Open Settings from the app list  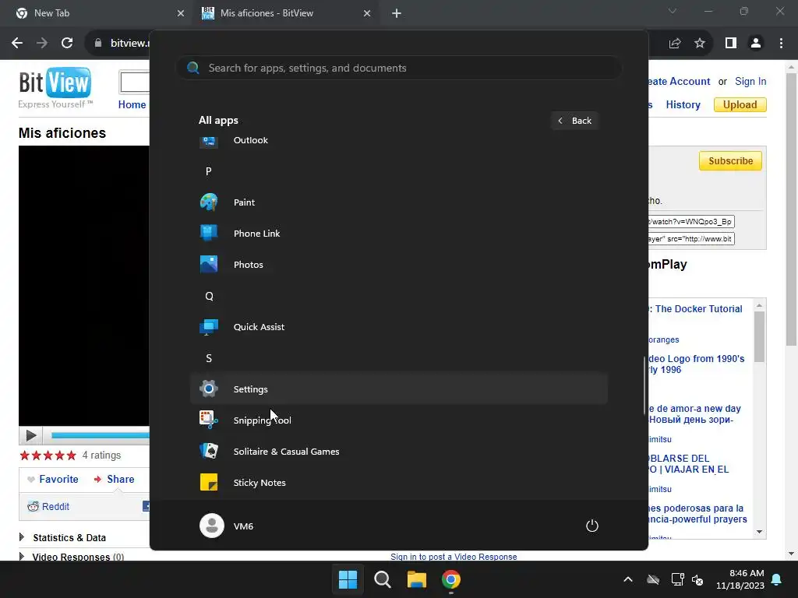[x=398, y=389]
